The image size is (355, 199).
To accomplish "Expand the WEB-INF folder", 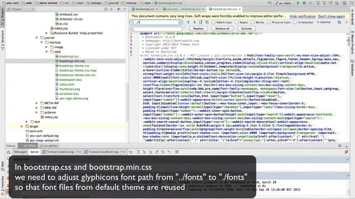I will (37, 108).
